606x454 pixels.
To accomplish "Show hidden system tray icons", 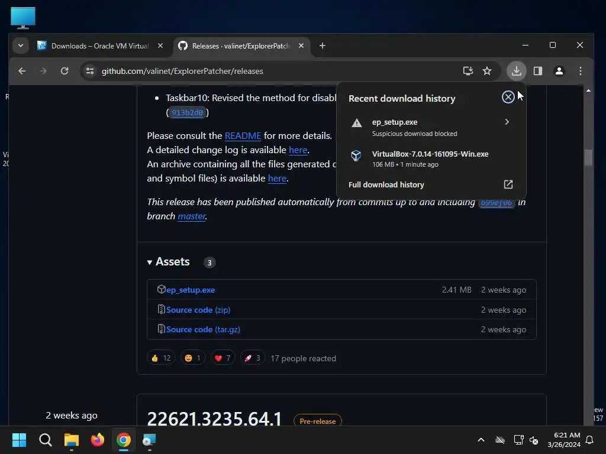I will click(481, 440).
